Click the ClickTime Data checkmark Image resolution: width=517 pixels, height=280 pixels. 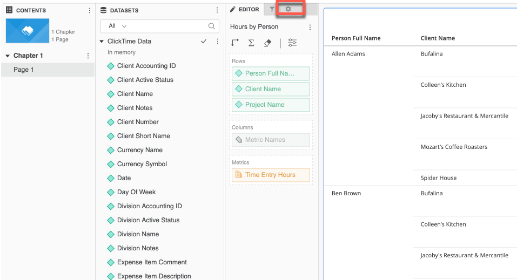[x=204, y=41]
